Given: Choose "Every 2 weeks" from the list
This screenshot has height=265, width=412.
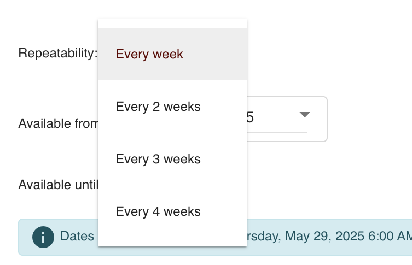Looking at the screenshot, I should point(172,107).
